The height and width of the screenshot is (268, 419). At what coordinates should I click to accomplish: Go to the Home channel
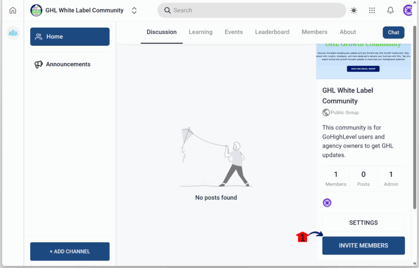pyautogui.click(x=70, y=37)
